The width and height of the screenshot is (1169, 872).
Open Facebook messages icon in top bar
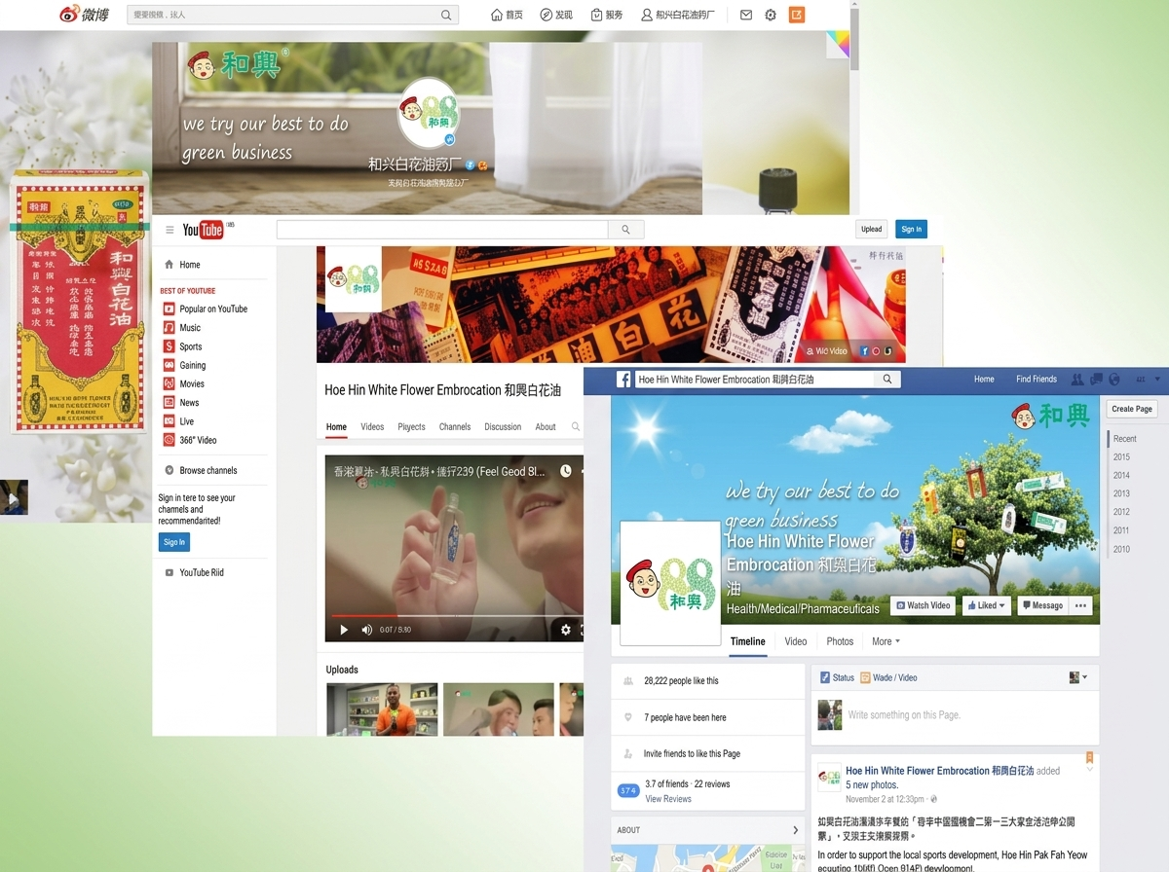coord(1096,380)
